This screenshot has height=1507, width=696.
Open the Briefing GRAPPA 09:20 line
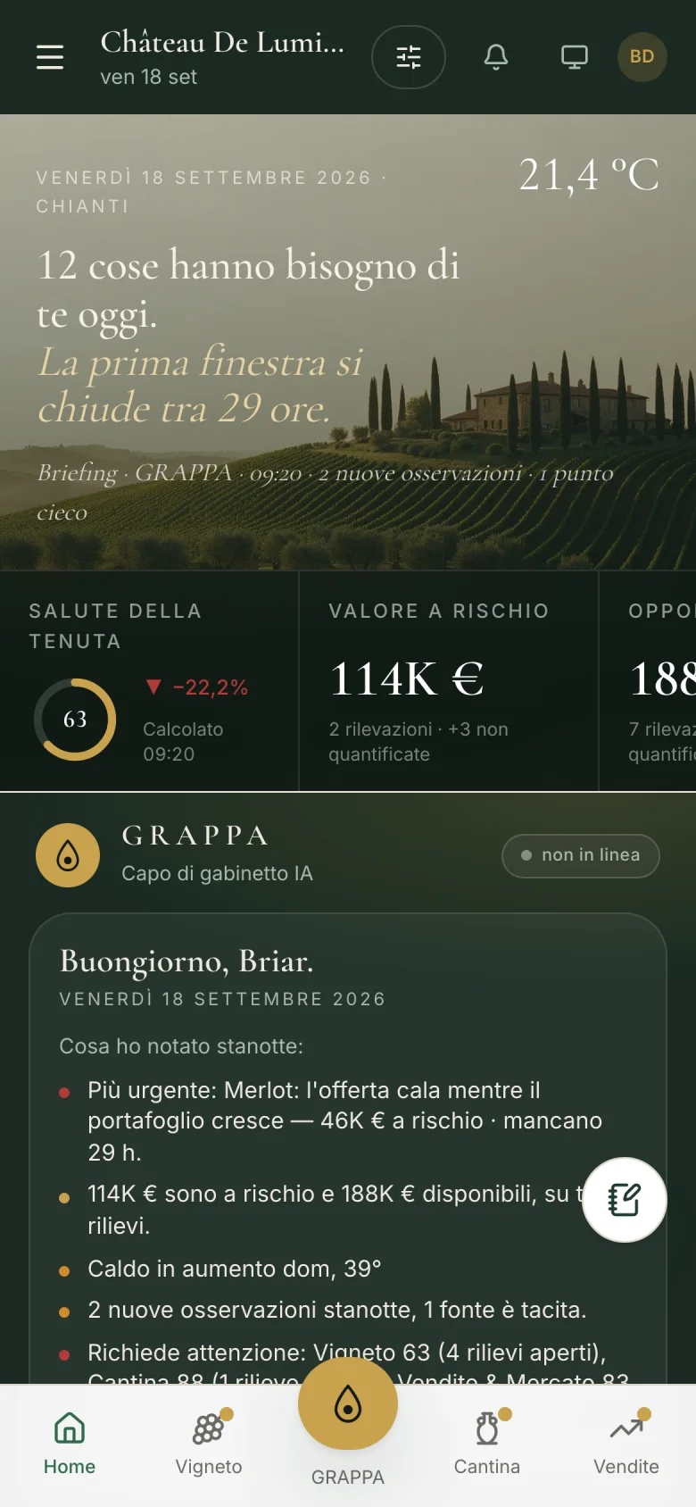tap(326, 492)
